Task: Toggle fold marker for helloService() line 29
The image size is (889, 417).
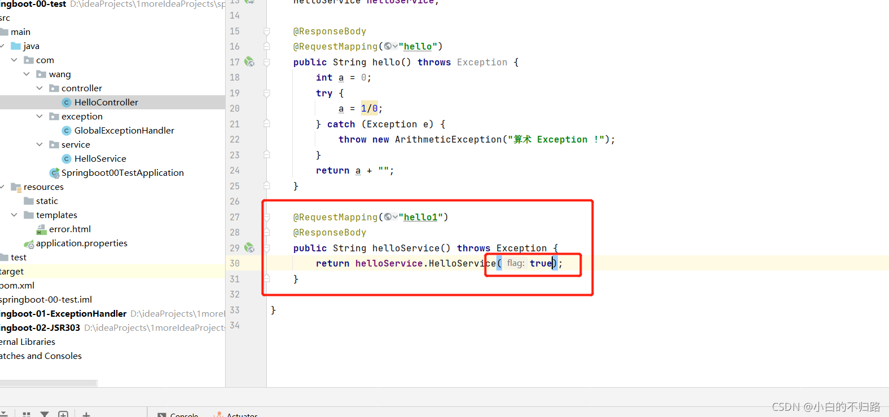Action: 267,248
